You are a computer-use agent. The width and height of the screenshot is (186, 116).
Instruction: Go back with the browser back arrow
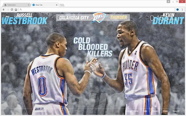[x=4, y=10]
